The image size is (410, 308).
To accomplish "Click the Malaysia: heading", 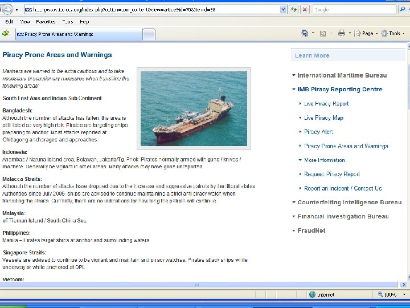I will pyautogui.click(x=14, y=213).
